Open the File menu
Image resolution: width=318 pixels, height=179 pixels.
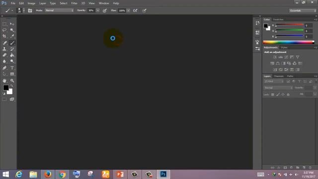point(13,3)
